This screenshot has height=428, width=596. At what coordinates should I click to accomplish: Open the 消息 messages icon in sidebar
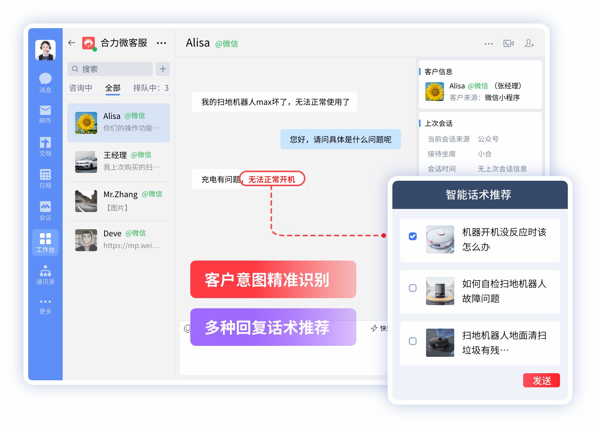(45, 83)
